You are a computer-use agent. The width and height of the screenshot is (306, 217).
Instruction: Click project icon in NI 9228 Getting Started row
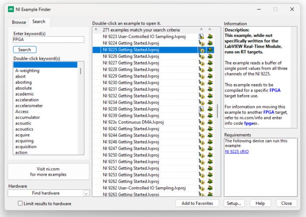[x=202, y=69]
